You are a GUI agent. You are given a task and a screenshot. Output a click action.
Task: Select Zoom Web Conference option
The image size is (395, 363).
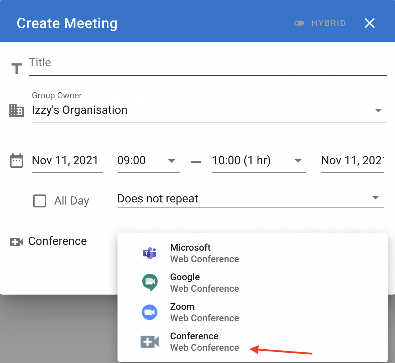pyautogui.click(x=252, y=312)
